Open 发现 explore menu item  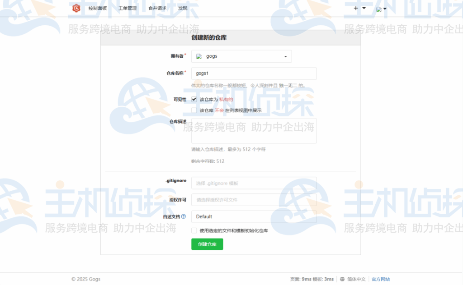click(x=183, y=8)
